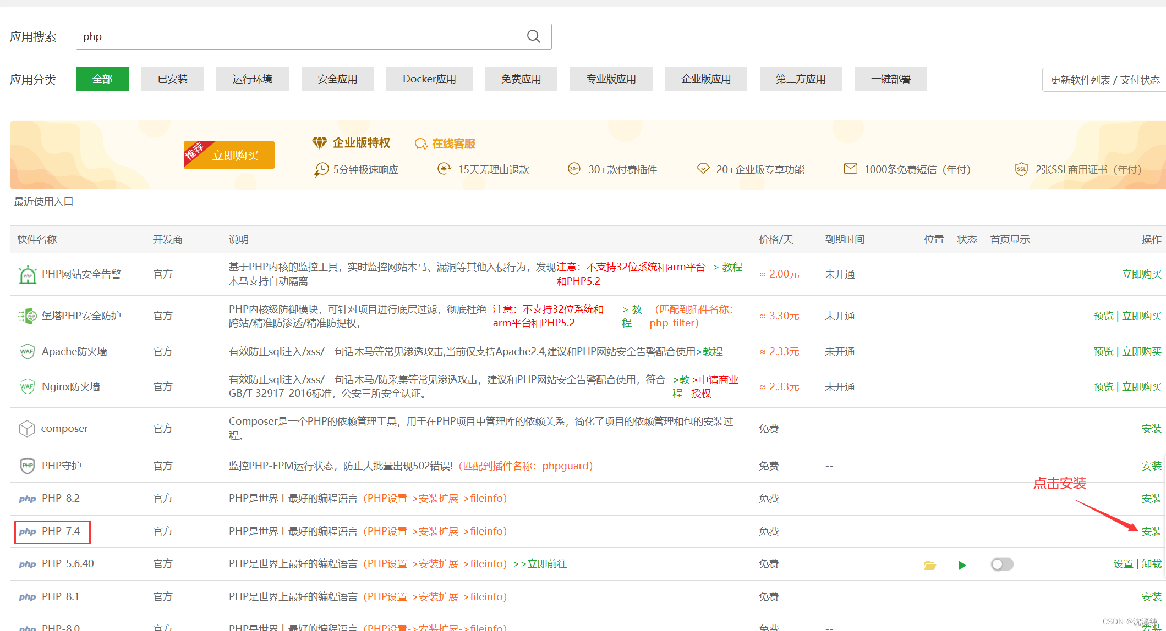Select the 已安装 category tab
Image resolution: width=1166 pixels, height=631 pixels.
pyautogui.click(x=173, y=79)
